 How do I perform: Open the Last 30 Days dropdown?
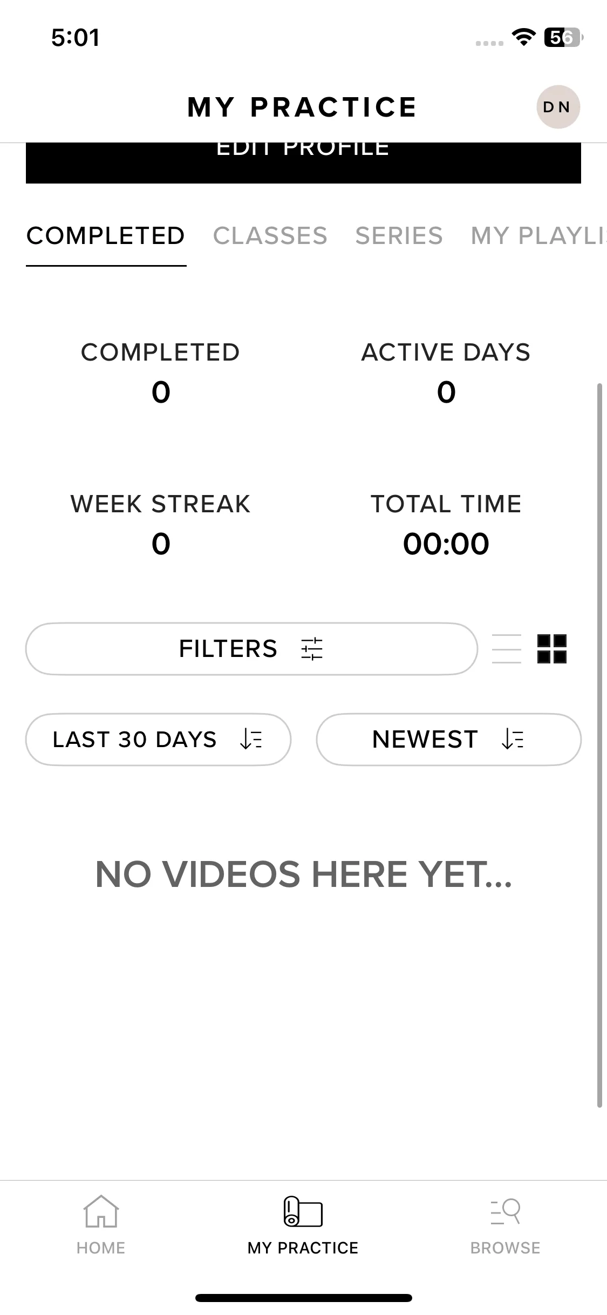pos(135,739)
